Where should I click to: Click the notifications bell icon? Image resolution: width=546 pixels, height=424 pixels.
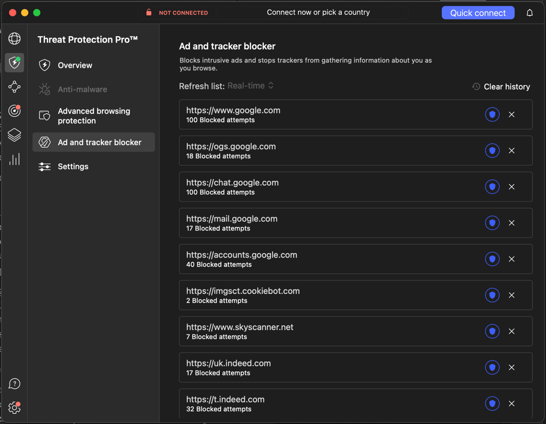point(529,13)
